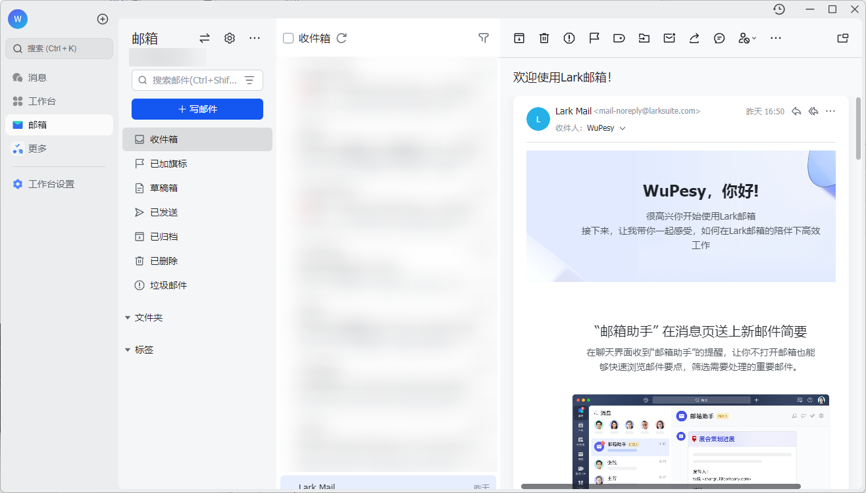
Task: Add a label using the tag icon
Action: [x=619, y=38]
